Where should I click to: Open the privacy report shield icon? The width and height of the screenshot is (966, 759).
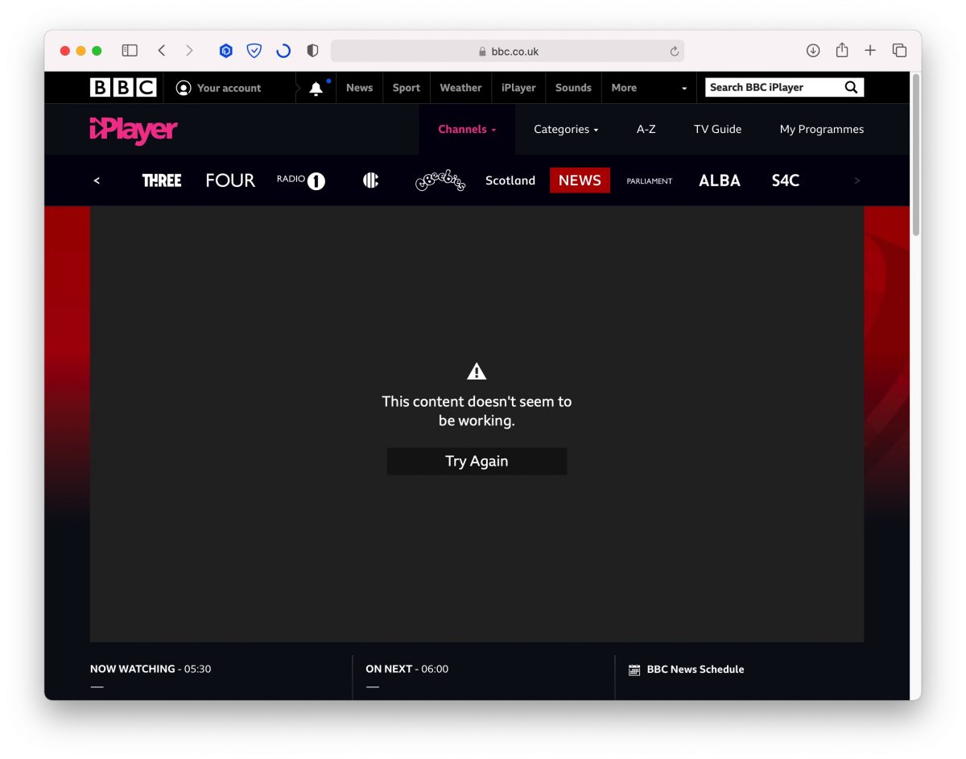[312, 51]
